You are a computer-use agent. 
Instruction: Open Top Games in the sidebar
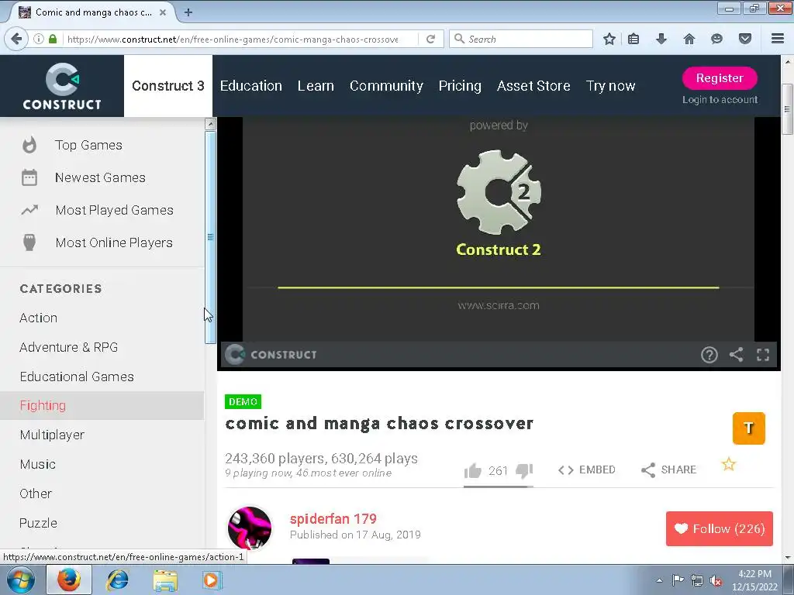pyautogui.click(x=88, y=145)
